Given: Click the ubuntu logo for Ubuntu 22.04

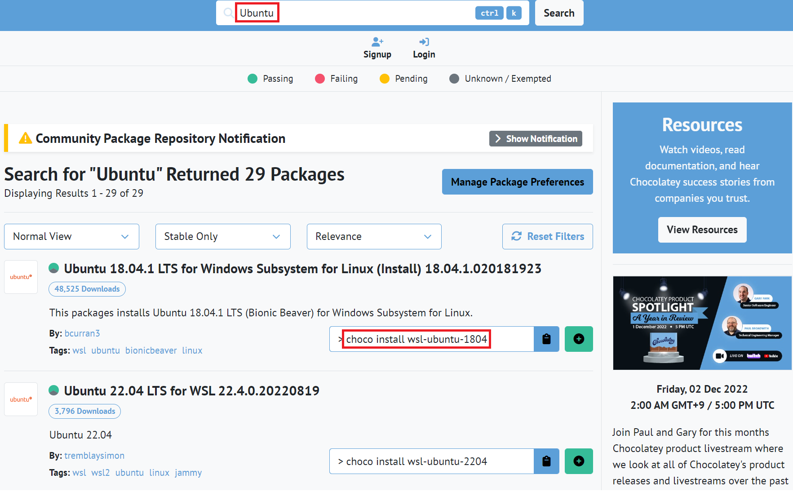Looking at the screenshot, I should [x=21, y=399].
